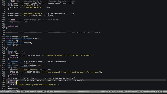Viewport: 167px width, 94px height.
Task: Click the commented //register_free(r); line
Action: 18,22
